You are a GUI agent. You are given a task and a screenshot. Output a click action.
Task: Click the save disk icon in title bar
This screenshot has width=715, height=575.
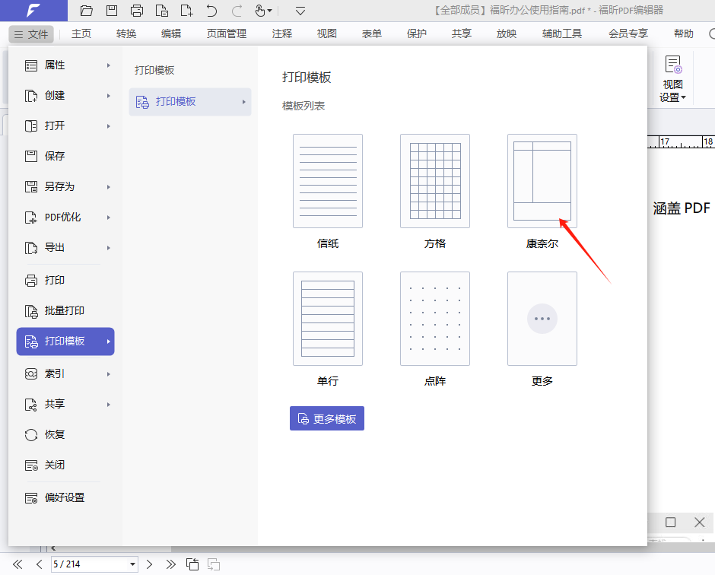click(x=112, y=11)
